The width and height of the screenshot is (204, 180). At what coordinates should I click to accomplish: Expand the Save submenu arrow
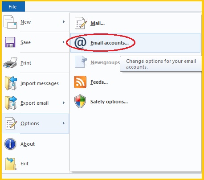click(64, 42)
